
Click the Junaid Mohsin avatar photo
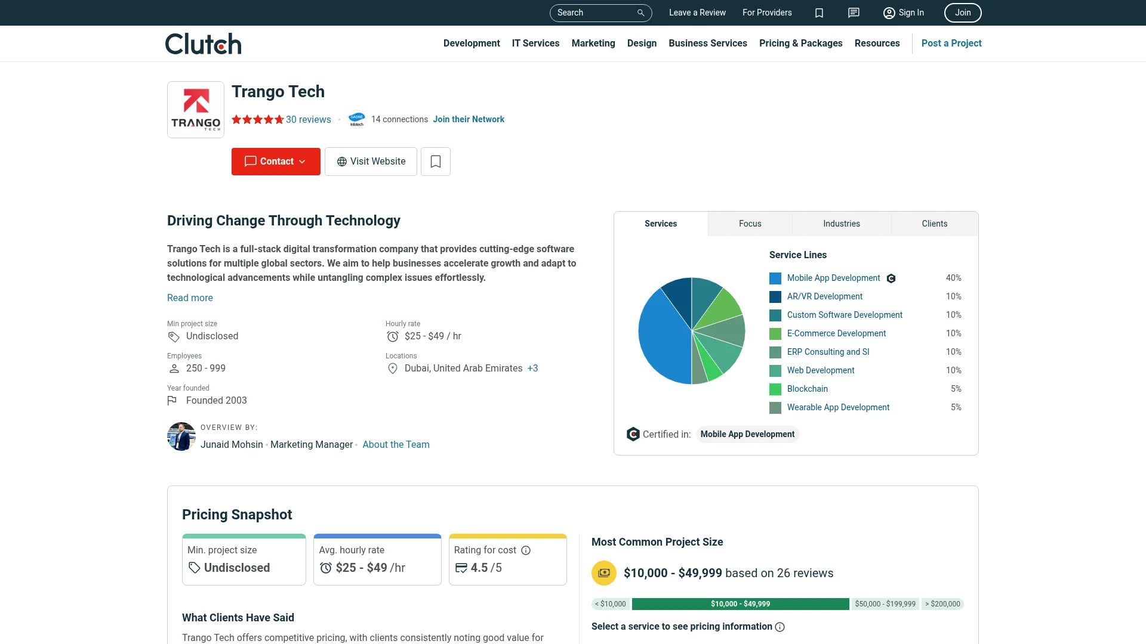[x=181, y=436]
